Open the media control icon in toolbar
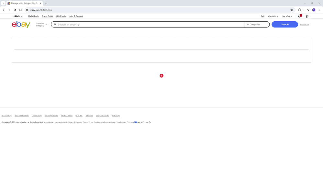323x175 pixels. click(x=308, y=10)
